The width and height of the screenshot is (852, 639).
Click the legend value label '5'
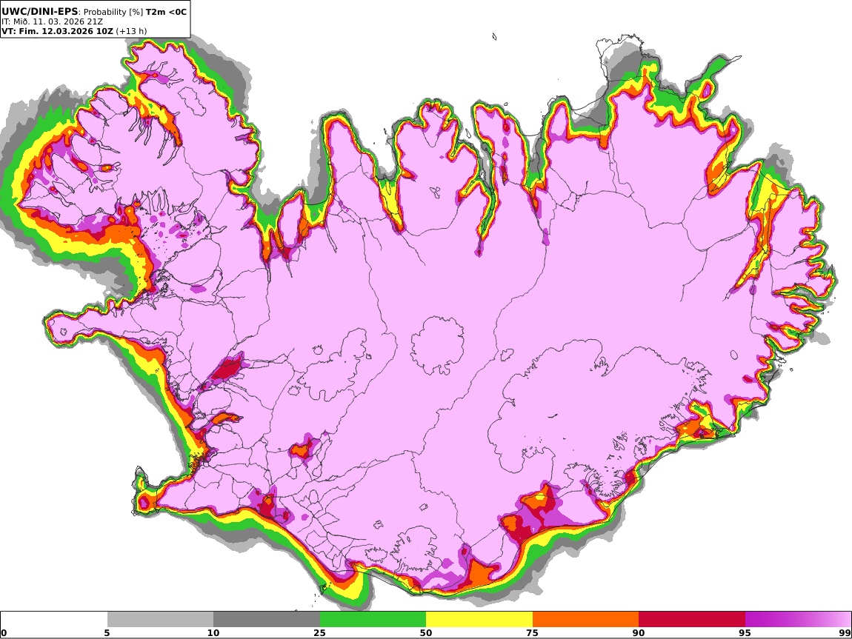tap(107, 632)
